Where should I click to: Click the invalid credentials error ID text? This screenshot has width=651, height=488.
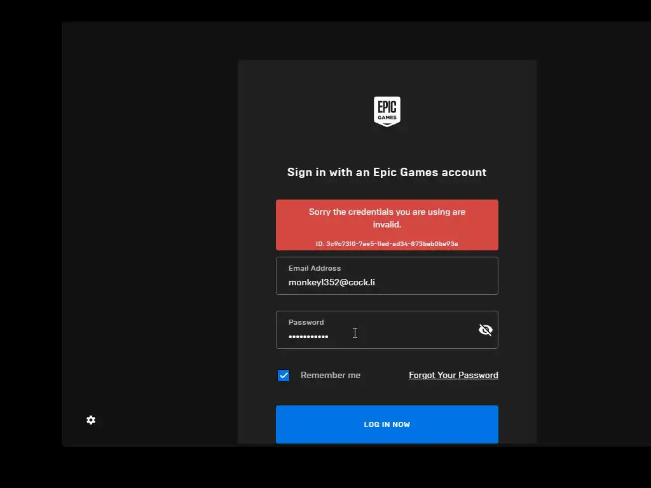[x=387, y=243]
